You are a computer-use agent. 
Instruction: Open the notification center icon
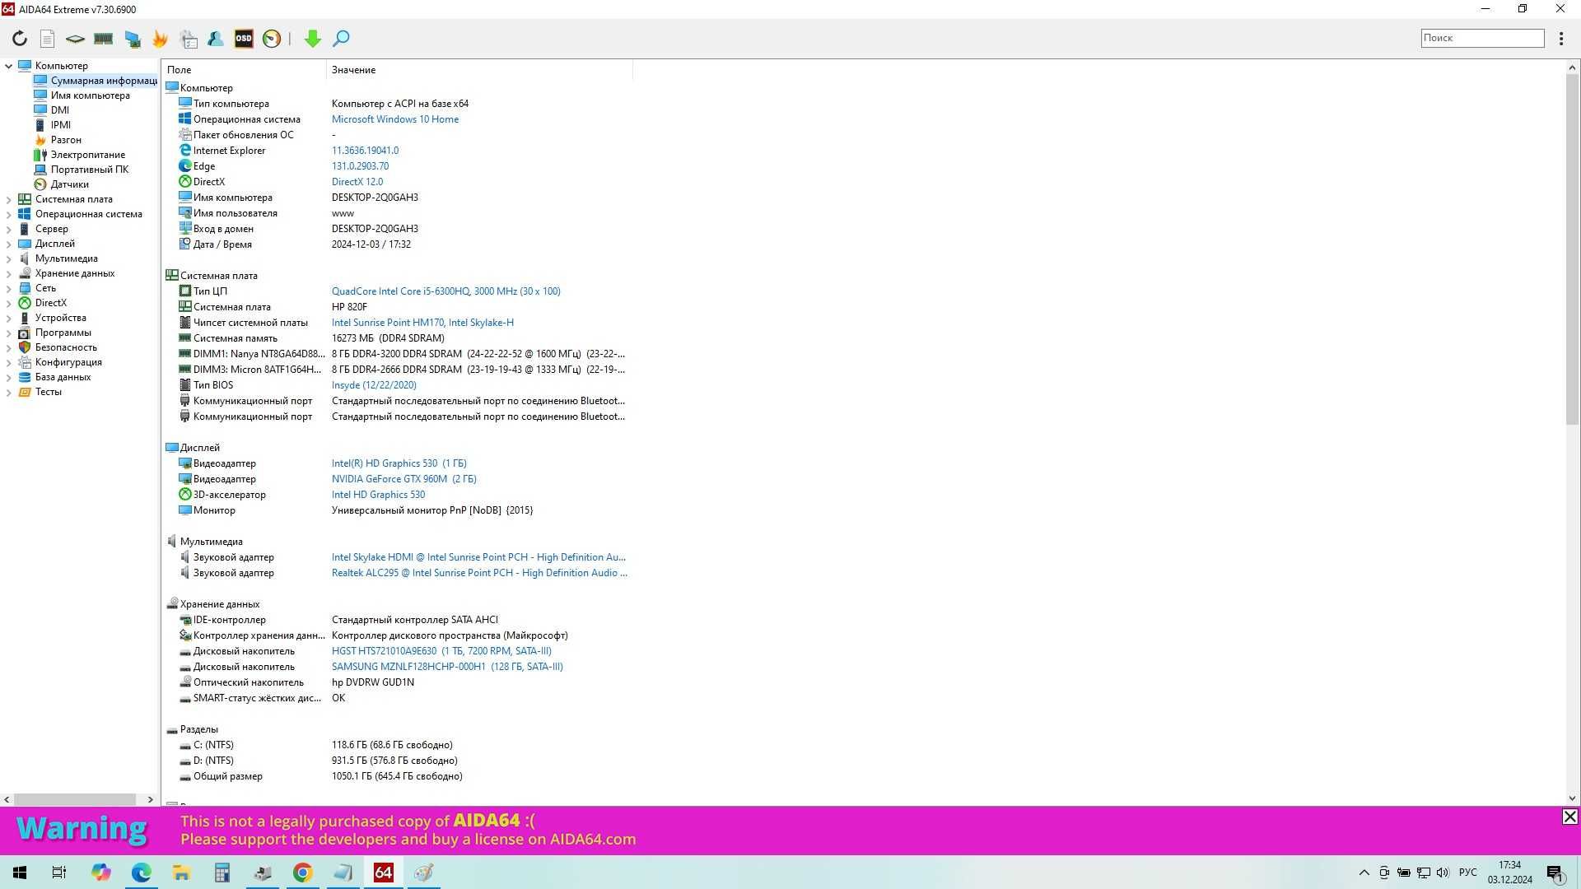1554,873
